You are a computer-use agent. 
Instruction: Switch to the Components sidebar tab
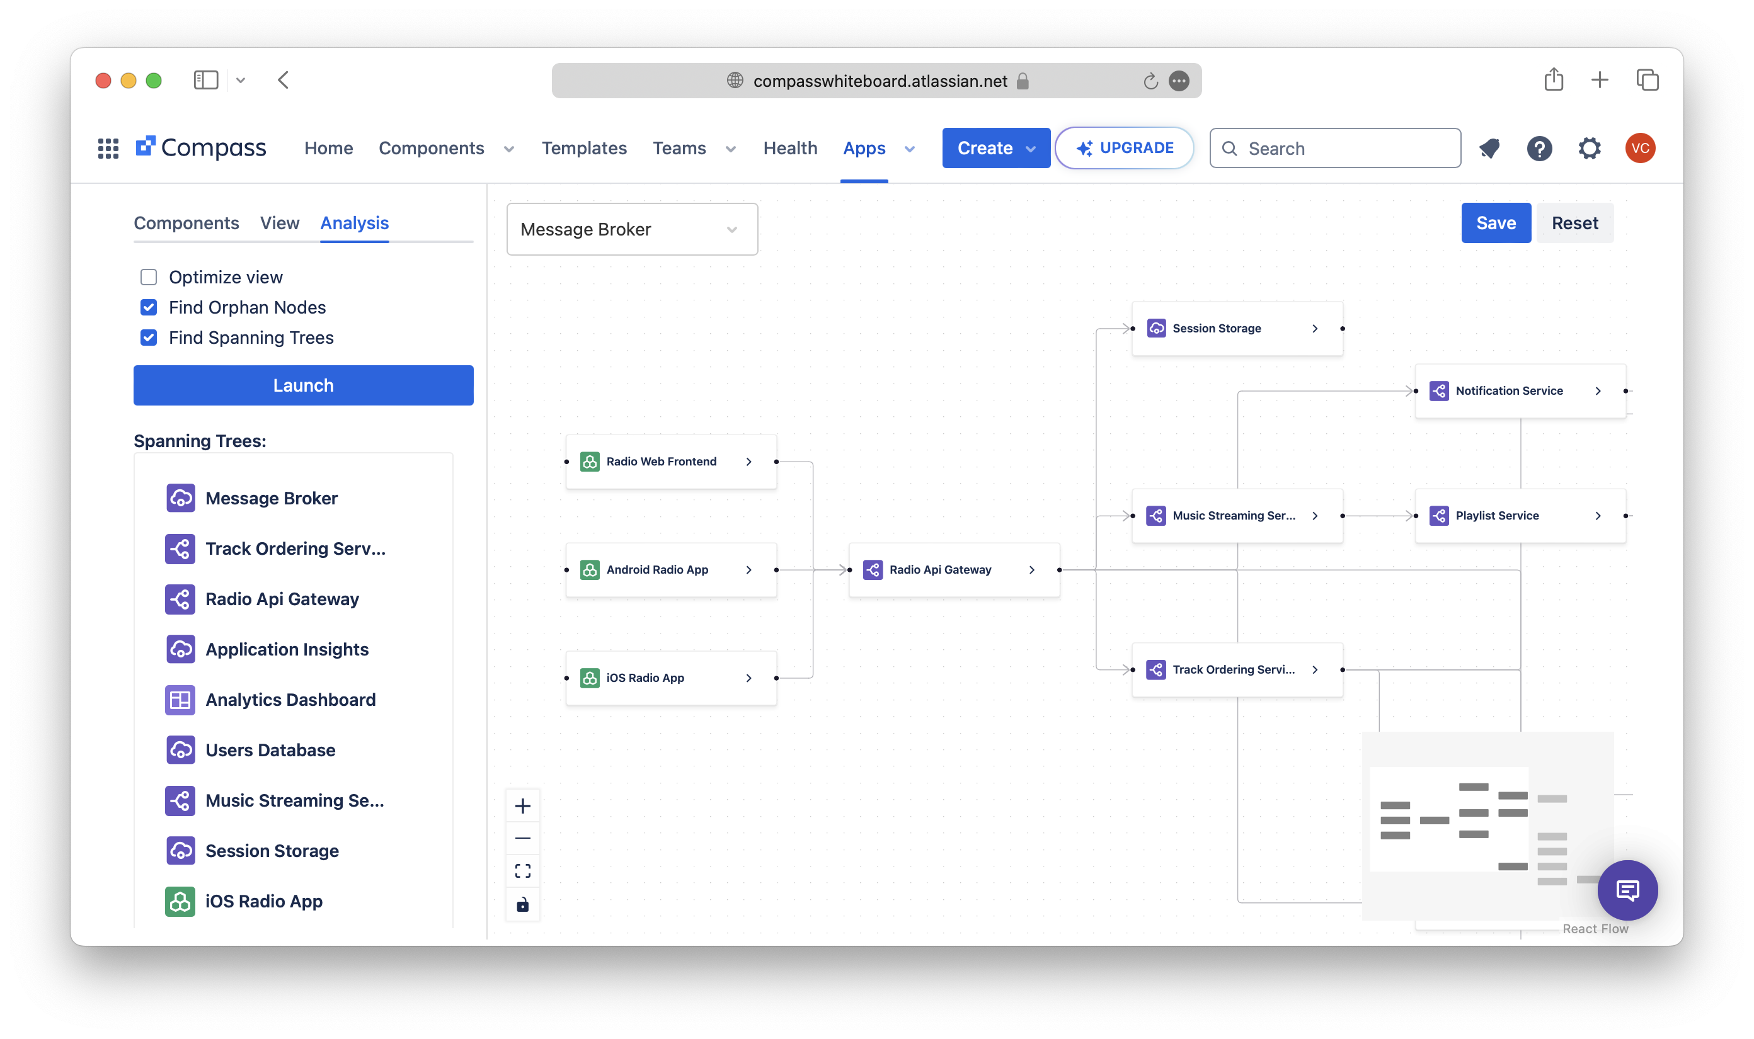click(186, 223)
